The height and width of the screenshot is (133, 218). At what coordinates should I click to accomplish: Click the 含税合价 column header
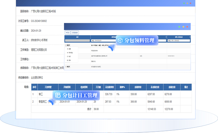click(x=168, y=87)
